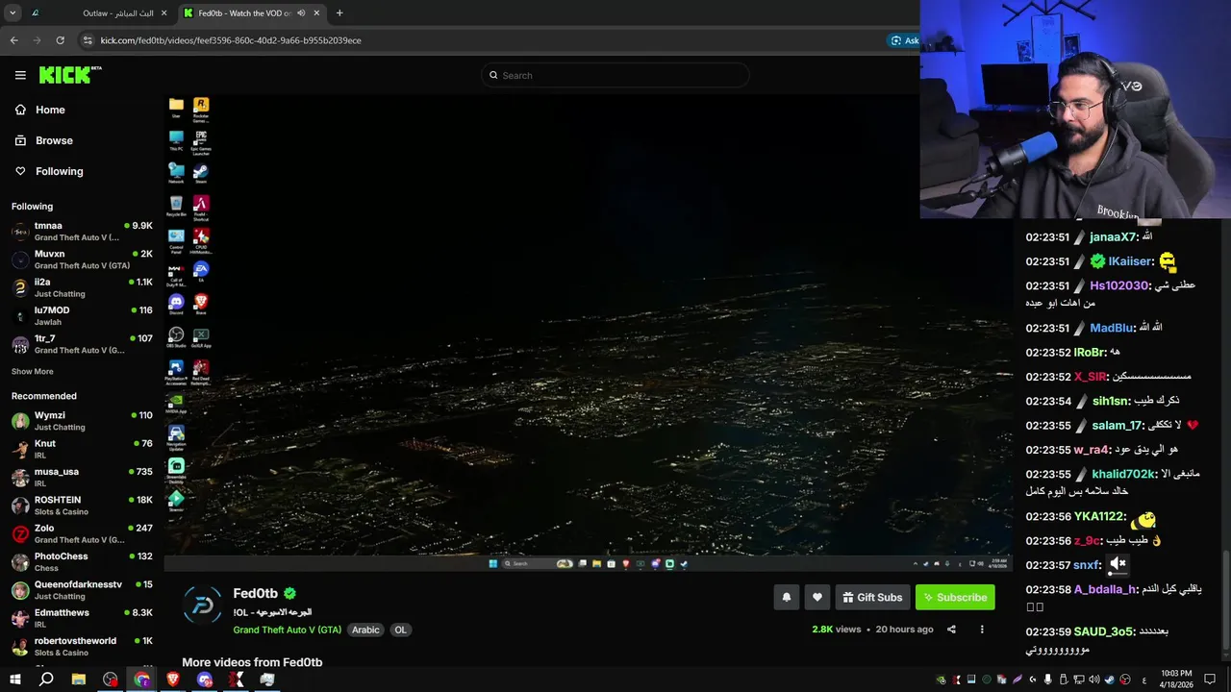This screenshot has width=1231, height=692.
Task: Open 1tr_7 channel in Following
Action: click(82, 344)
